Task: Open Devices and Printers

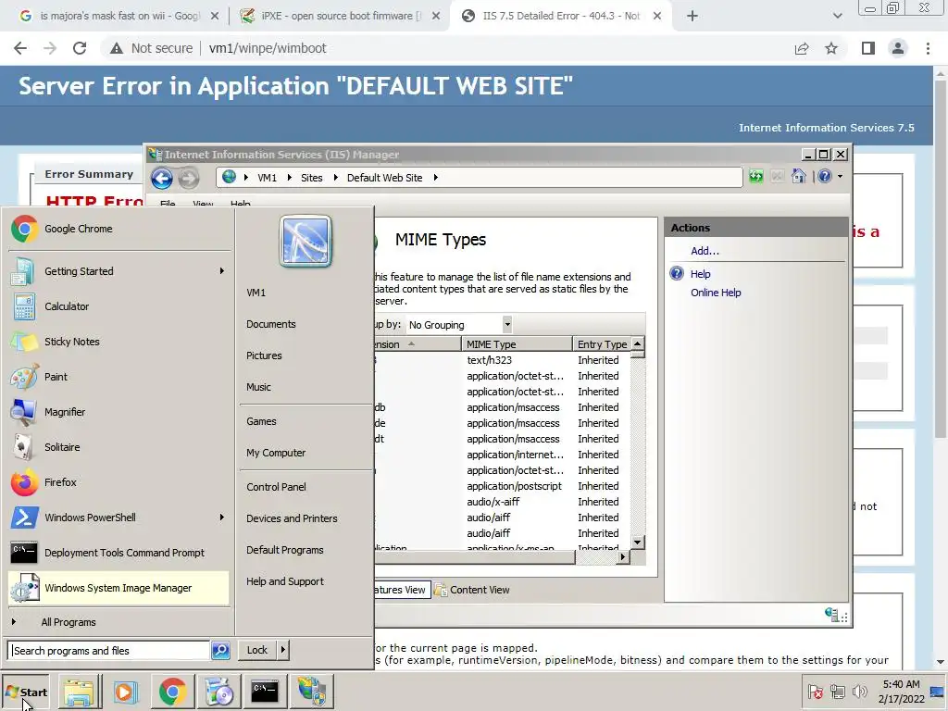Action: [292, 518]
